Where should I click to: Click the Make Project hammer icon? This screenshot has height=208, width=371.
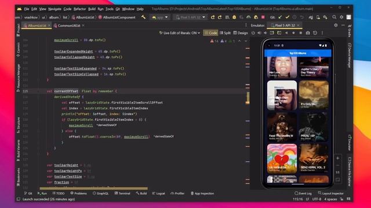tap(143, 17)
